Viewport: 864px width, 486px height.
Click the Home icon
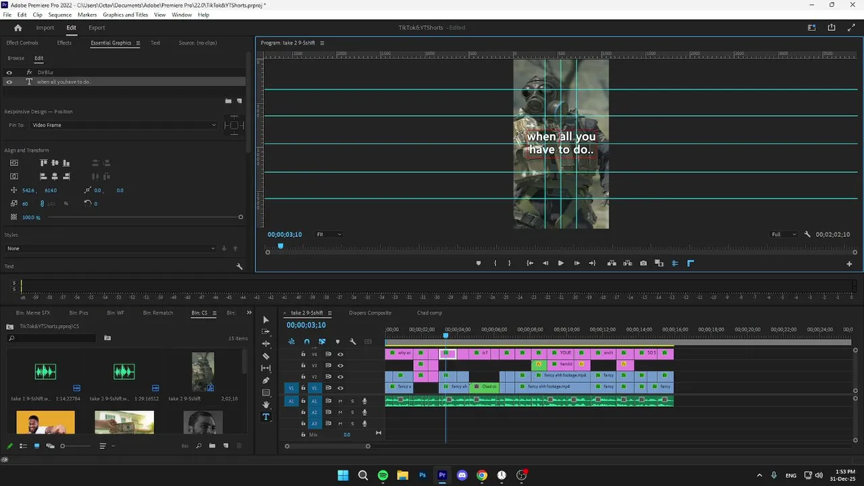[x=18, y=28]
